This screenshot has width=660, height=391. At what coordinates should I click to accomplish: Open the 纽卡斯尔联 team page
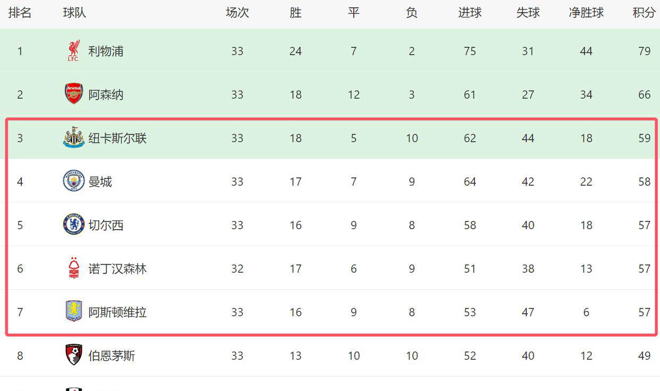coord(117,138)
